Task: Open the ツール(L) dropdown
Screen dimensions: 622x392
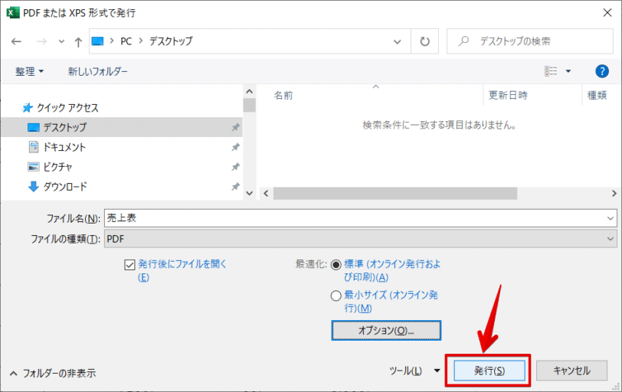Action: [x=414, y=371]
